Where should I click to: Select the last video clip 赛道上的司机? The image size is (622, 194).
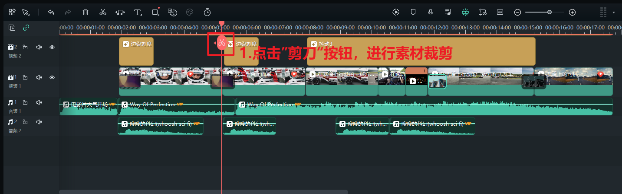click(573, 81)
